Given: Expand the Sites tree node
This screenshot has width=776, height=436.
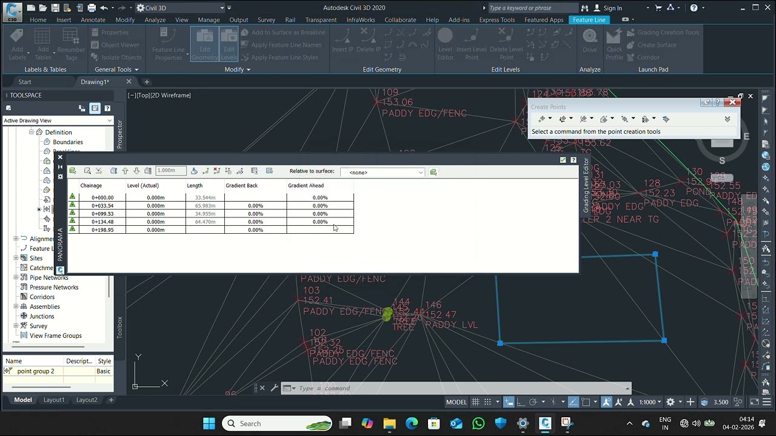Looking at the screenshot, I should [x=16, y=258].
